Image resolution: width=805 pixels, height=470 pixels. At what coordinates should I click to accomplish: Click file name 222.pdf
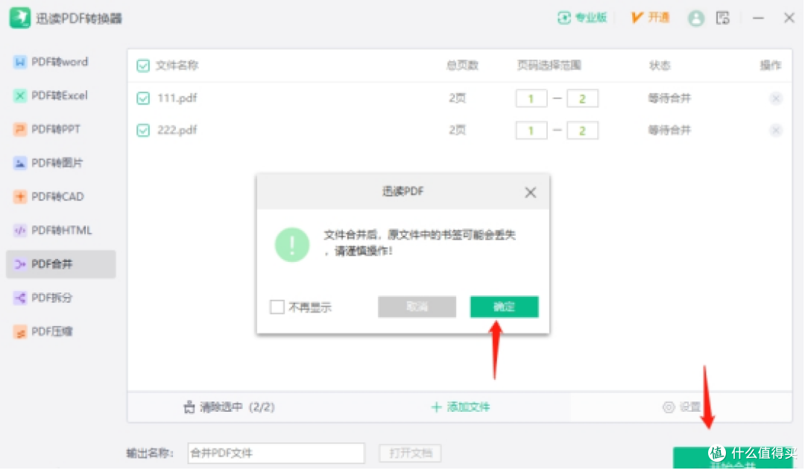click(x=177, y=131)
